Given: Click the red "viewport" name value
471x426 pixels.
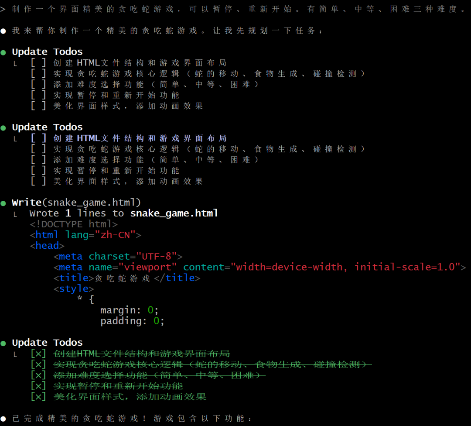Looking at the screenshot, I should pos(147,267).
